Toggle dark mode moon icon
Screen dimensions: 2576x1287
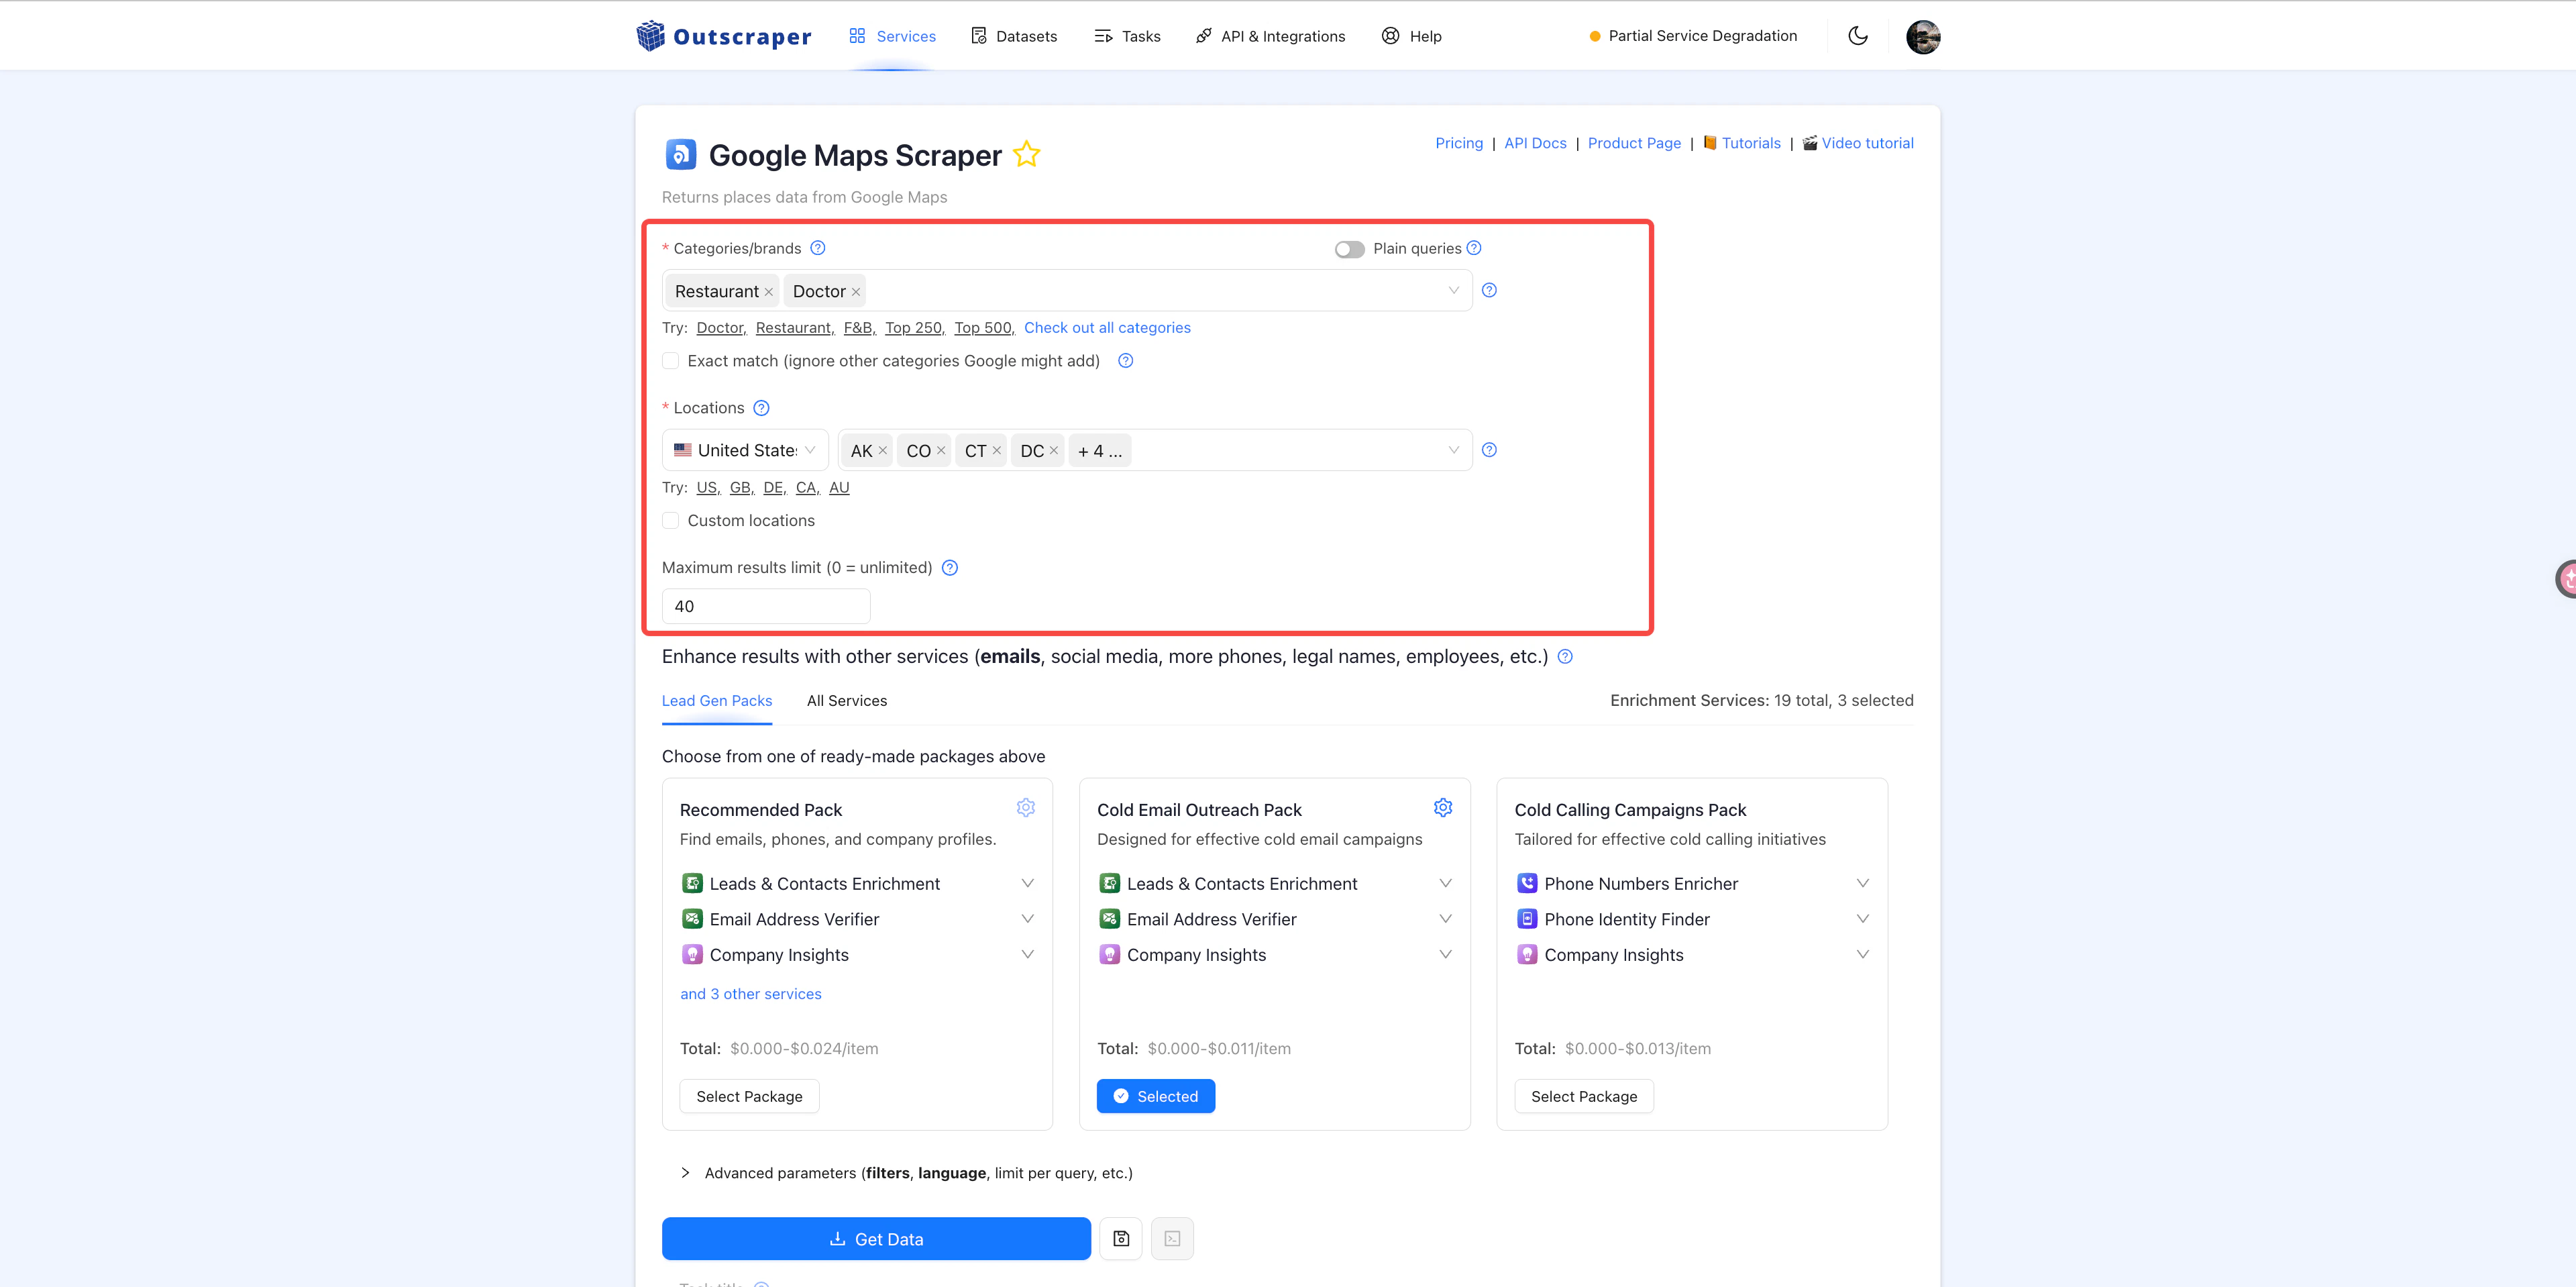[x=1857, y=36]
